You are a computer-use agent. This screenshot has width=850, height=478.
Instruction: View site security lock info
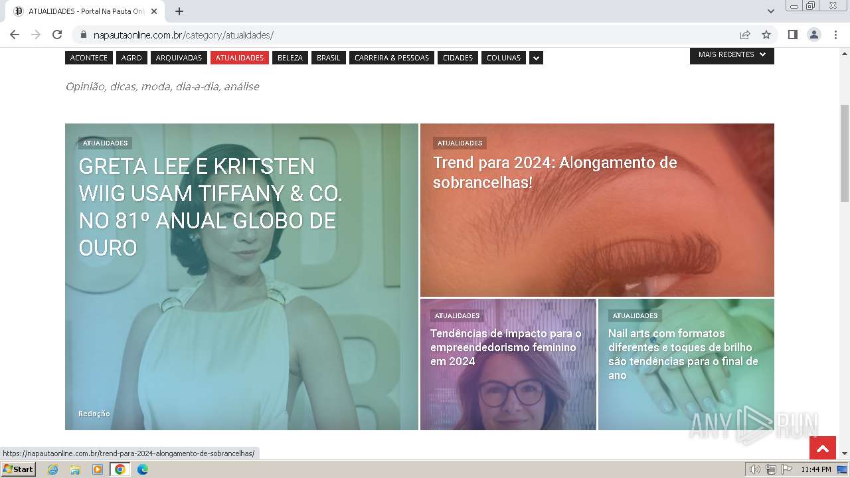click(84, 35)
